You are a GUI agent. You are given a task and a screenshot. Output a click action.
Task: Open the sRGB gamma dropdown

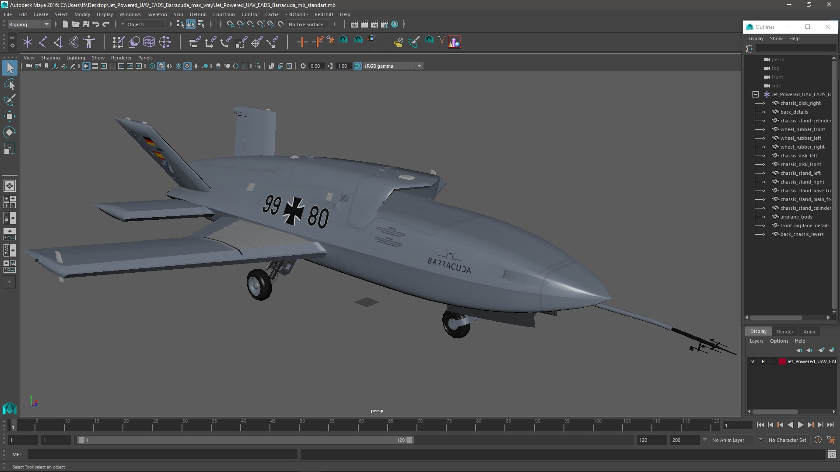[419, 66]
